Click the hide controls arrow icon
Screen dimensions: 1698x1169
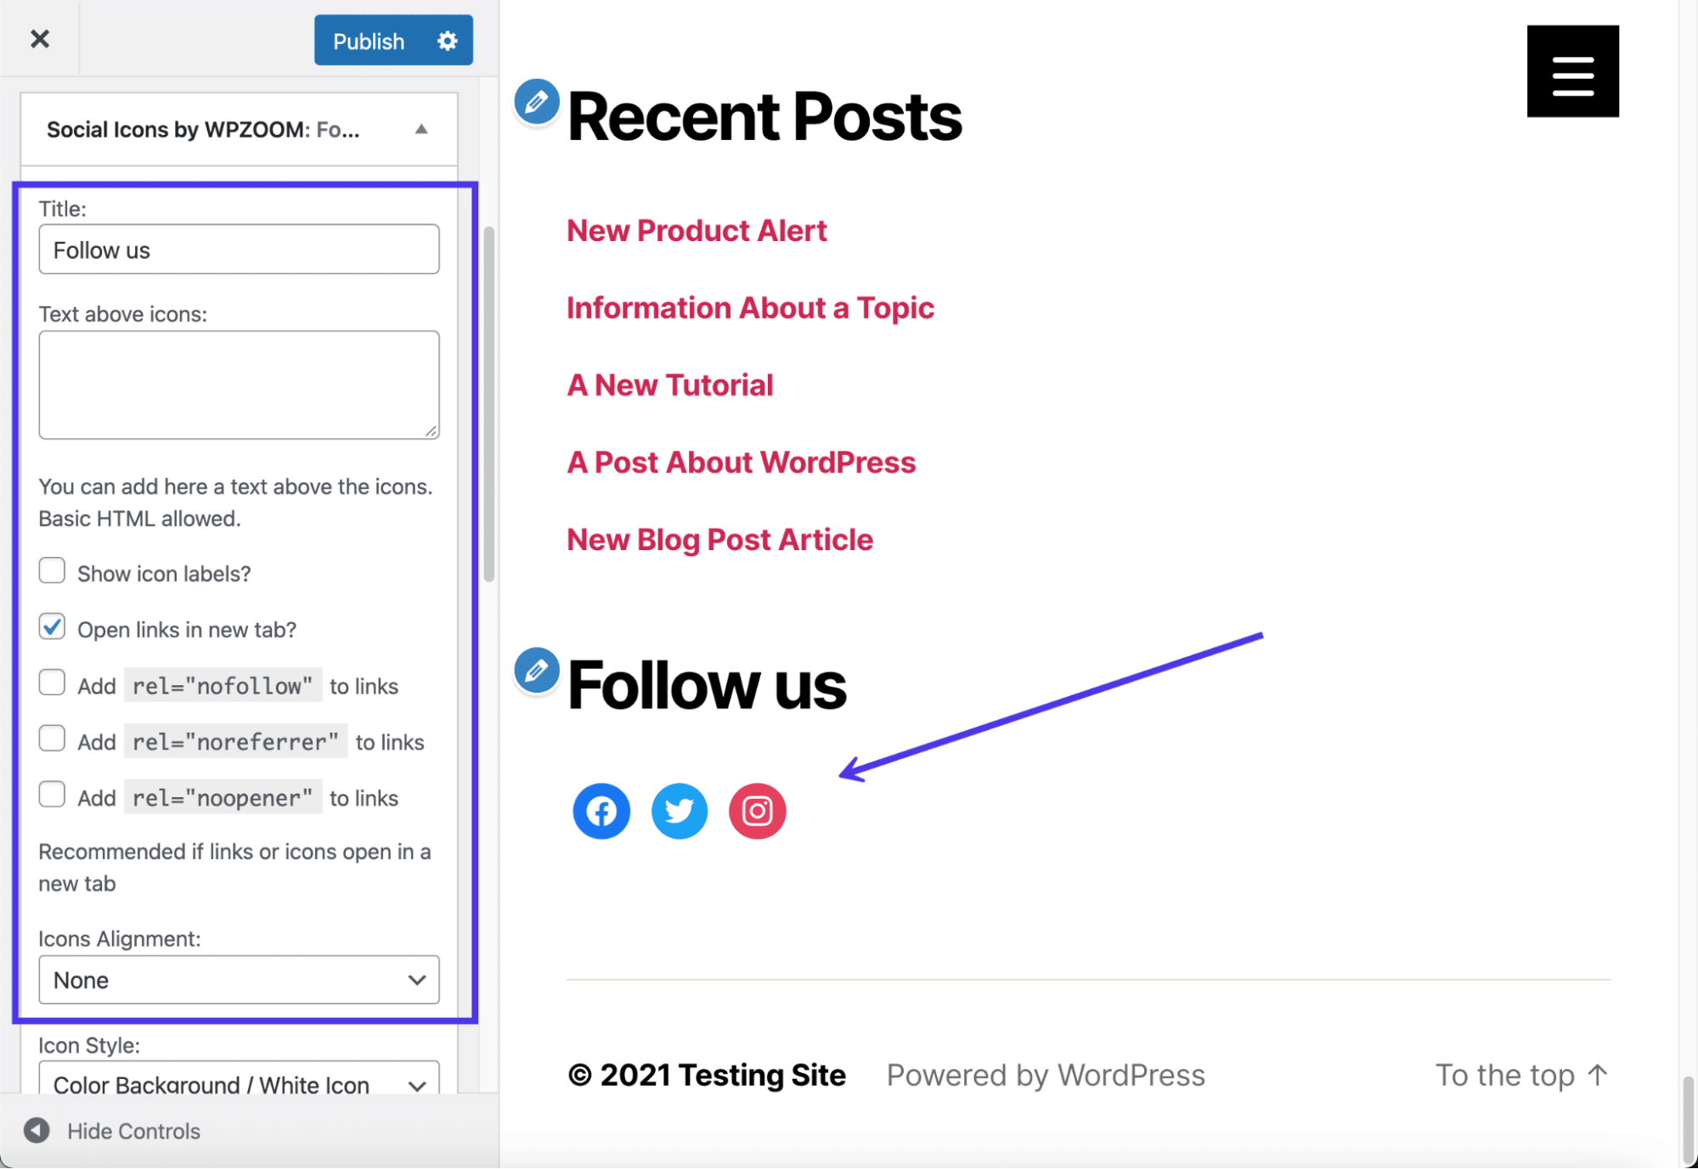pyautogui.click(x=37, y=1130)
